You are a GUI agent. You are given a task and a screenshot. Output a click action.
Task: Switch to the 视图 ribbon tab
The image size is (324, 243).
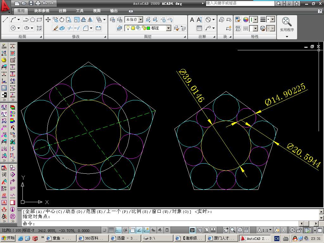click(x=97, y=11)
